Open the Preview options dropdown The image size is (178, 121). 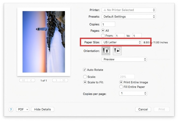pyautogui.click(x=124, y=59)
